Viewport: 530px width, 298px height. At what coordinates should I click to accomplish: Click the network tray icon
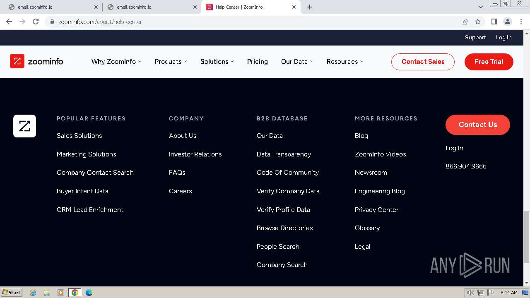pyautogui.click(x=481, y=293)
